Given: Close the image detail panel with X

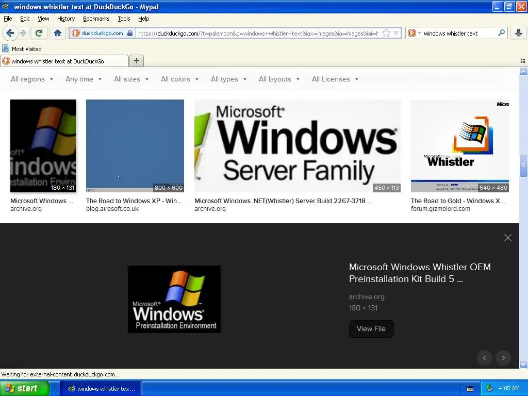Looking at the screenshot, I should 508,238.
